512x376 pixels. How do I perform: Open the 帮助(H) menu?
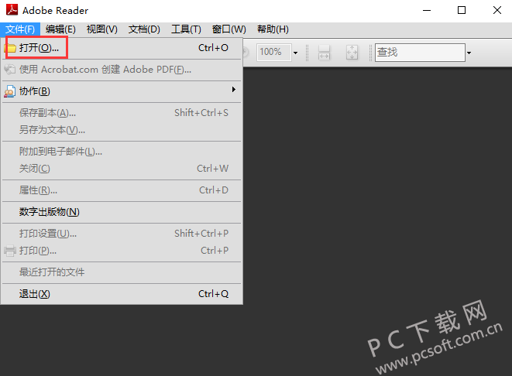tap(273, 29)
